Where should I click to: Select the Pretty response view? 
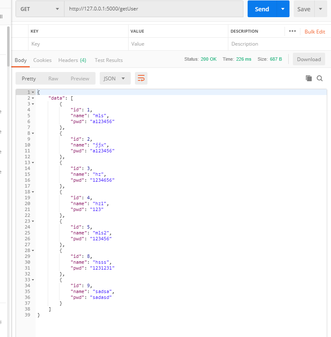coord(28,78)
